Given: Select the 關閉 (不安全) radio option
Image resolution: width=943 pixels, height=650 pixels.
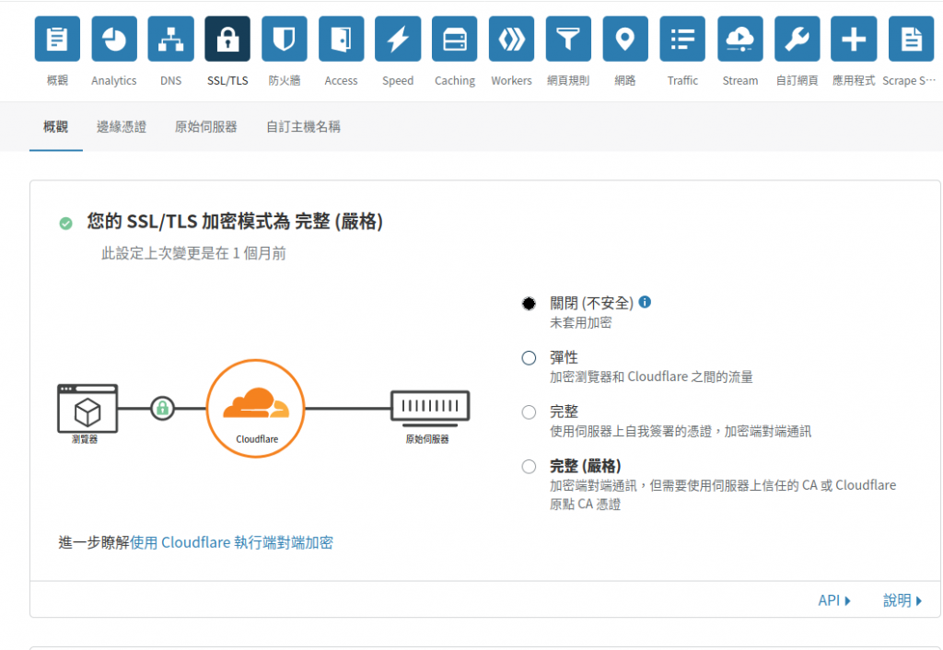Looking at the screenshot, I should point(529,304).
